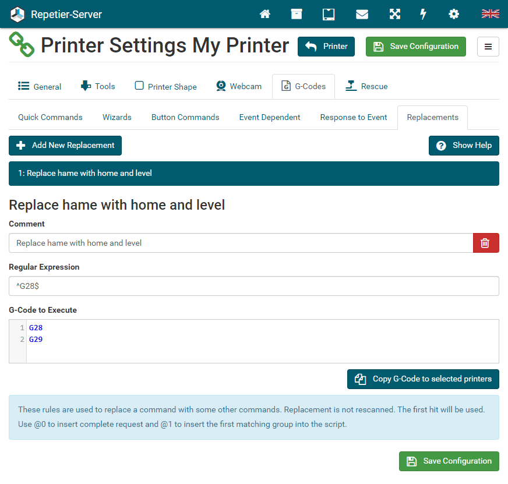This screenshot has width=508, height=484.
Task: Click the Show Help button
Action: (x=464, y=146)
